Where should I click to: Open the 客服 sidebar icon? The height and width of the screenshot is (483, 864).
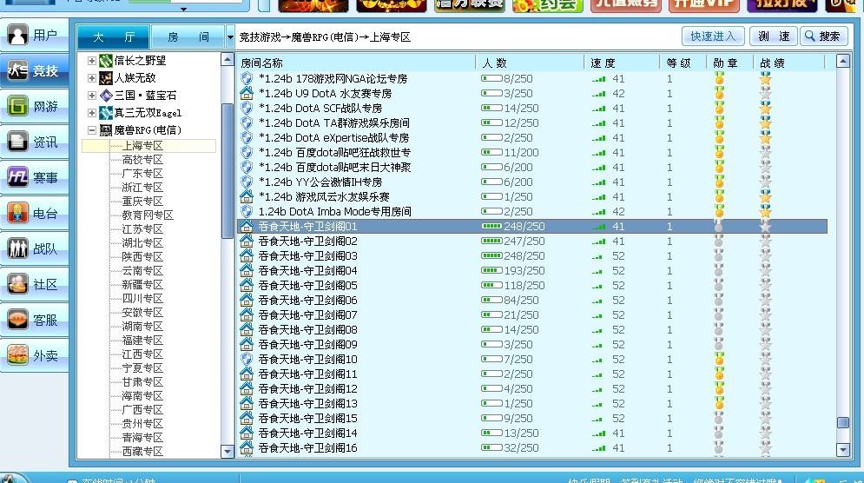point(17,320)
